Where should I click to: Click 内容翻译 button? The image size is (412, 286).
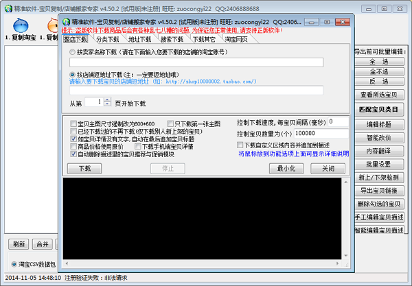point(379,151)
